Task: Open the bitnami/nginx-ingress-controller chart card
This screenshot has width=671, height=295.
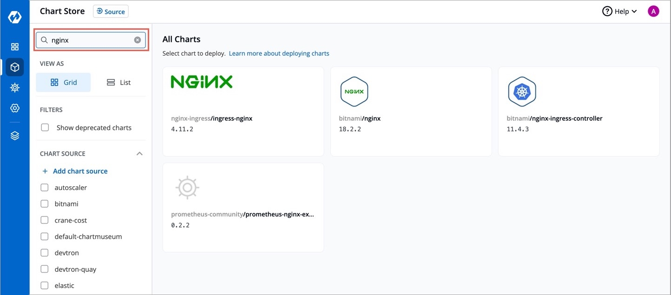Action: (578, 111)
